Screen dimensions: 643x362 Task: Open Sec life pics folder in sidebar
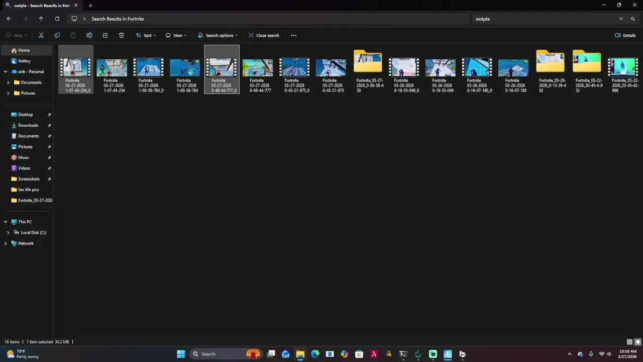(x=26, y=190)
